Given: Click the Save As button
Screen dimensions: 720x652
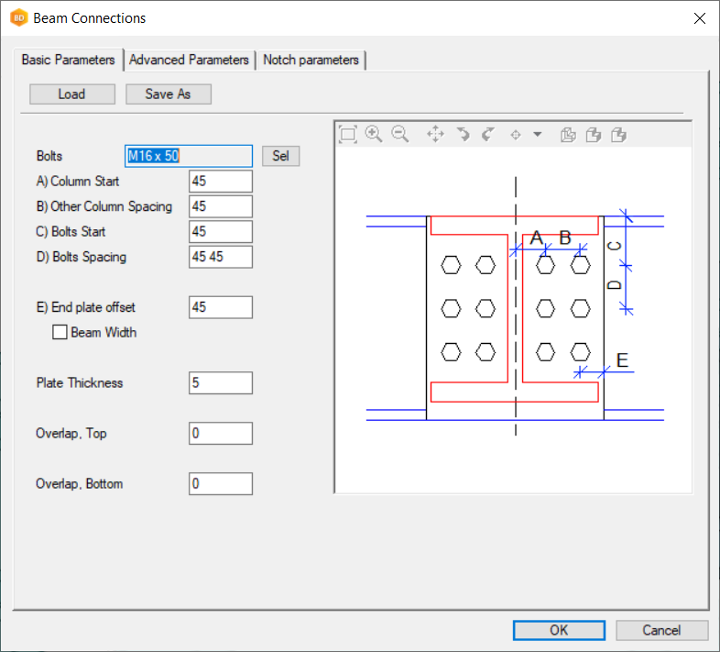Looking at the screenshot, I should 168,94.
